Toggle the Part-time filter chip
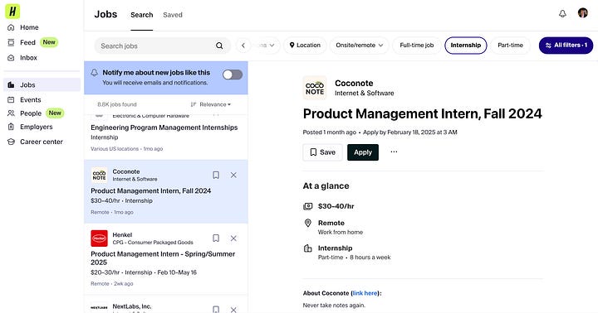The width and height of the screenshot is (598, 313). coord(510,46)
